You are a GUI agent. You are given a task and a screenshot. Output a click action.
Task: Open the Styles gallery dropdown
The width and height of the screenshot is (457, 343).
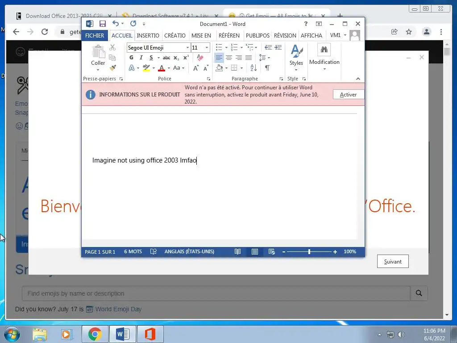click(296, 58)
